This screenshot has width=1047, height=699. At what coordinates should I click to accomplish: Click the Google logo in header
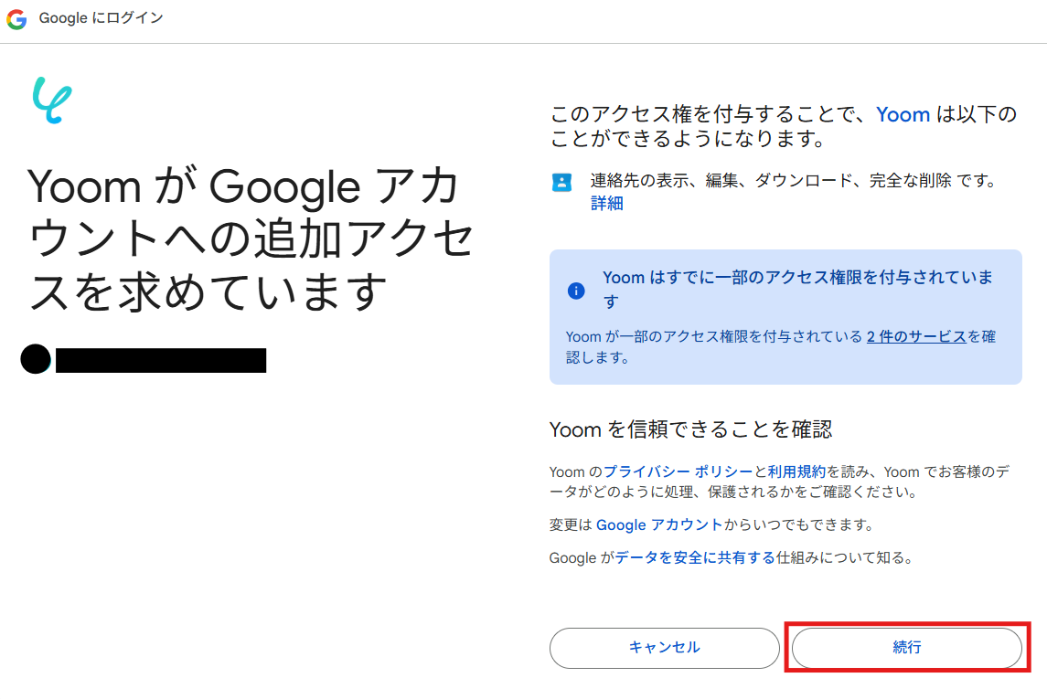[x=16, y=19]
